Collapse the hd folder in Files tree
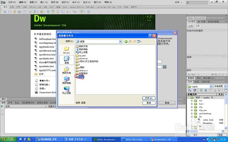 (x=192, y=117)
